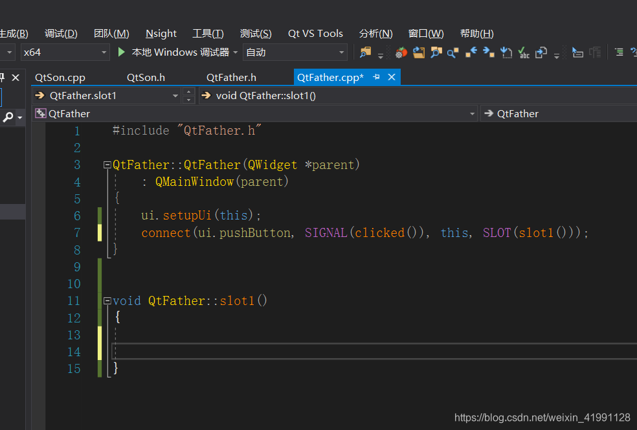Open the 生成(B) menu
Image resolution: width=637 pixels, height=430 pixels.
14,33
